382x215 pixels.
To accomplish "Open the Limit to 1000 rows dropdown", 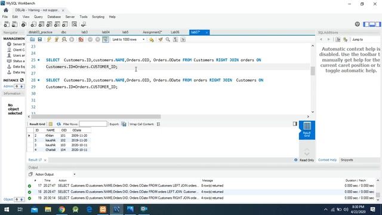I will coord(129,39).
